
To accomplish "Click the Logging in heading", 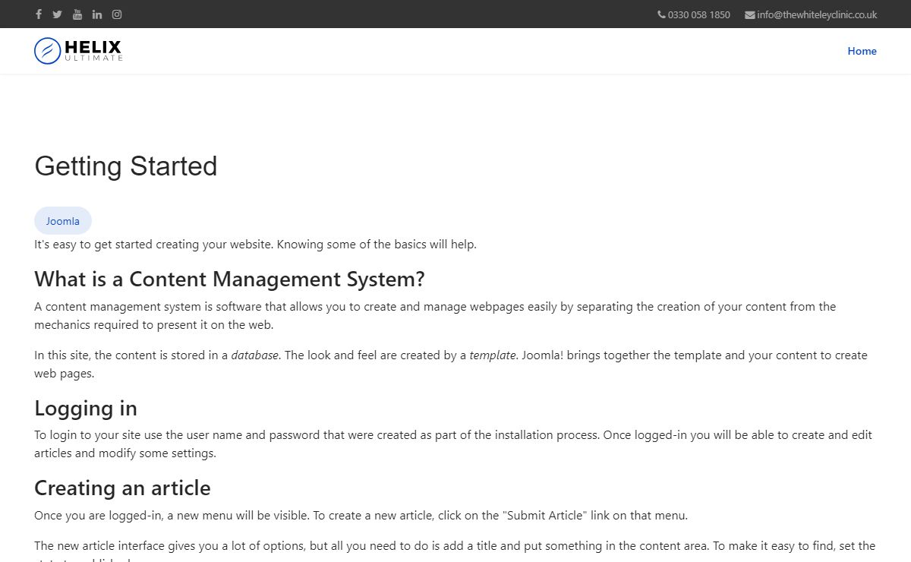I will click(x=86, y=408).
